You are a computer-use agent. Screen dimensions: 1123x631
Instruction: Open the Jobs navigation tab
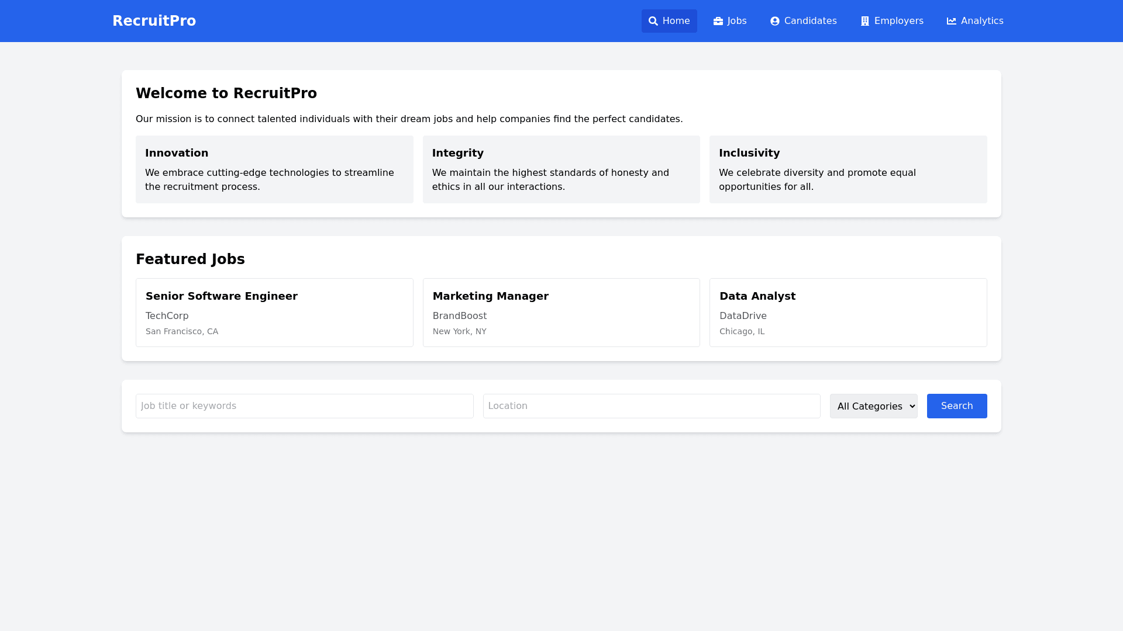point(730,21)
